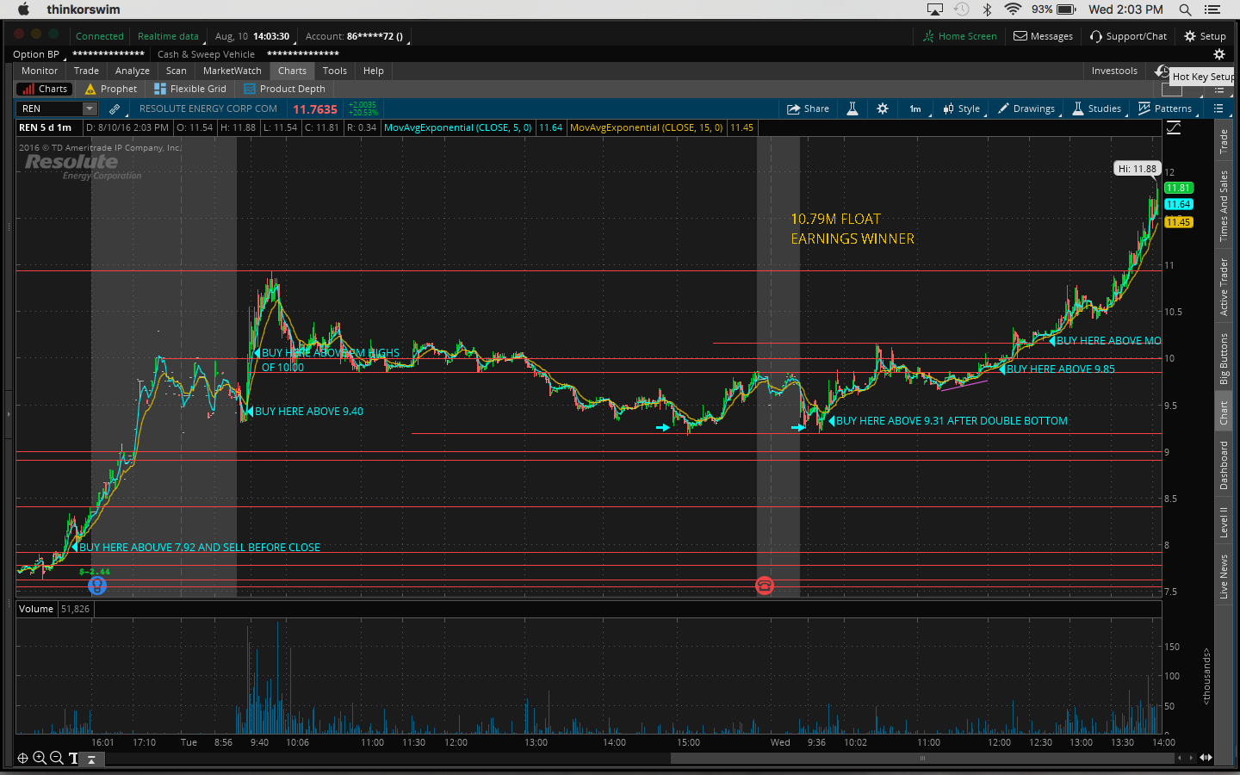Open Spotlight search in the menu bar
Viewport: 1240px width, 775px height.
click(x=1186, y=9)
